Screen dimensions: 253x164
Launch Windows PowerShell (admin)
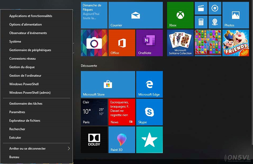[36, 92]
